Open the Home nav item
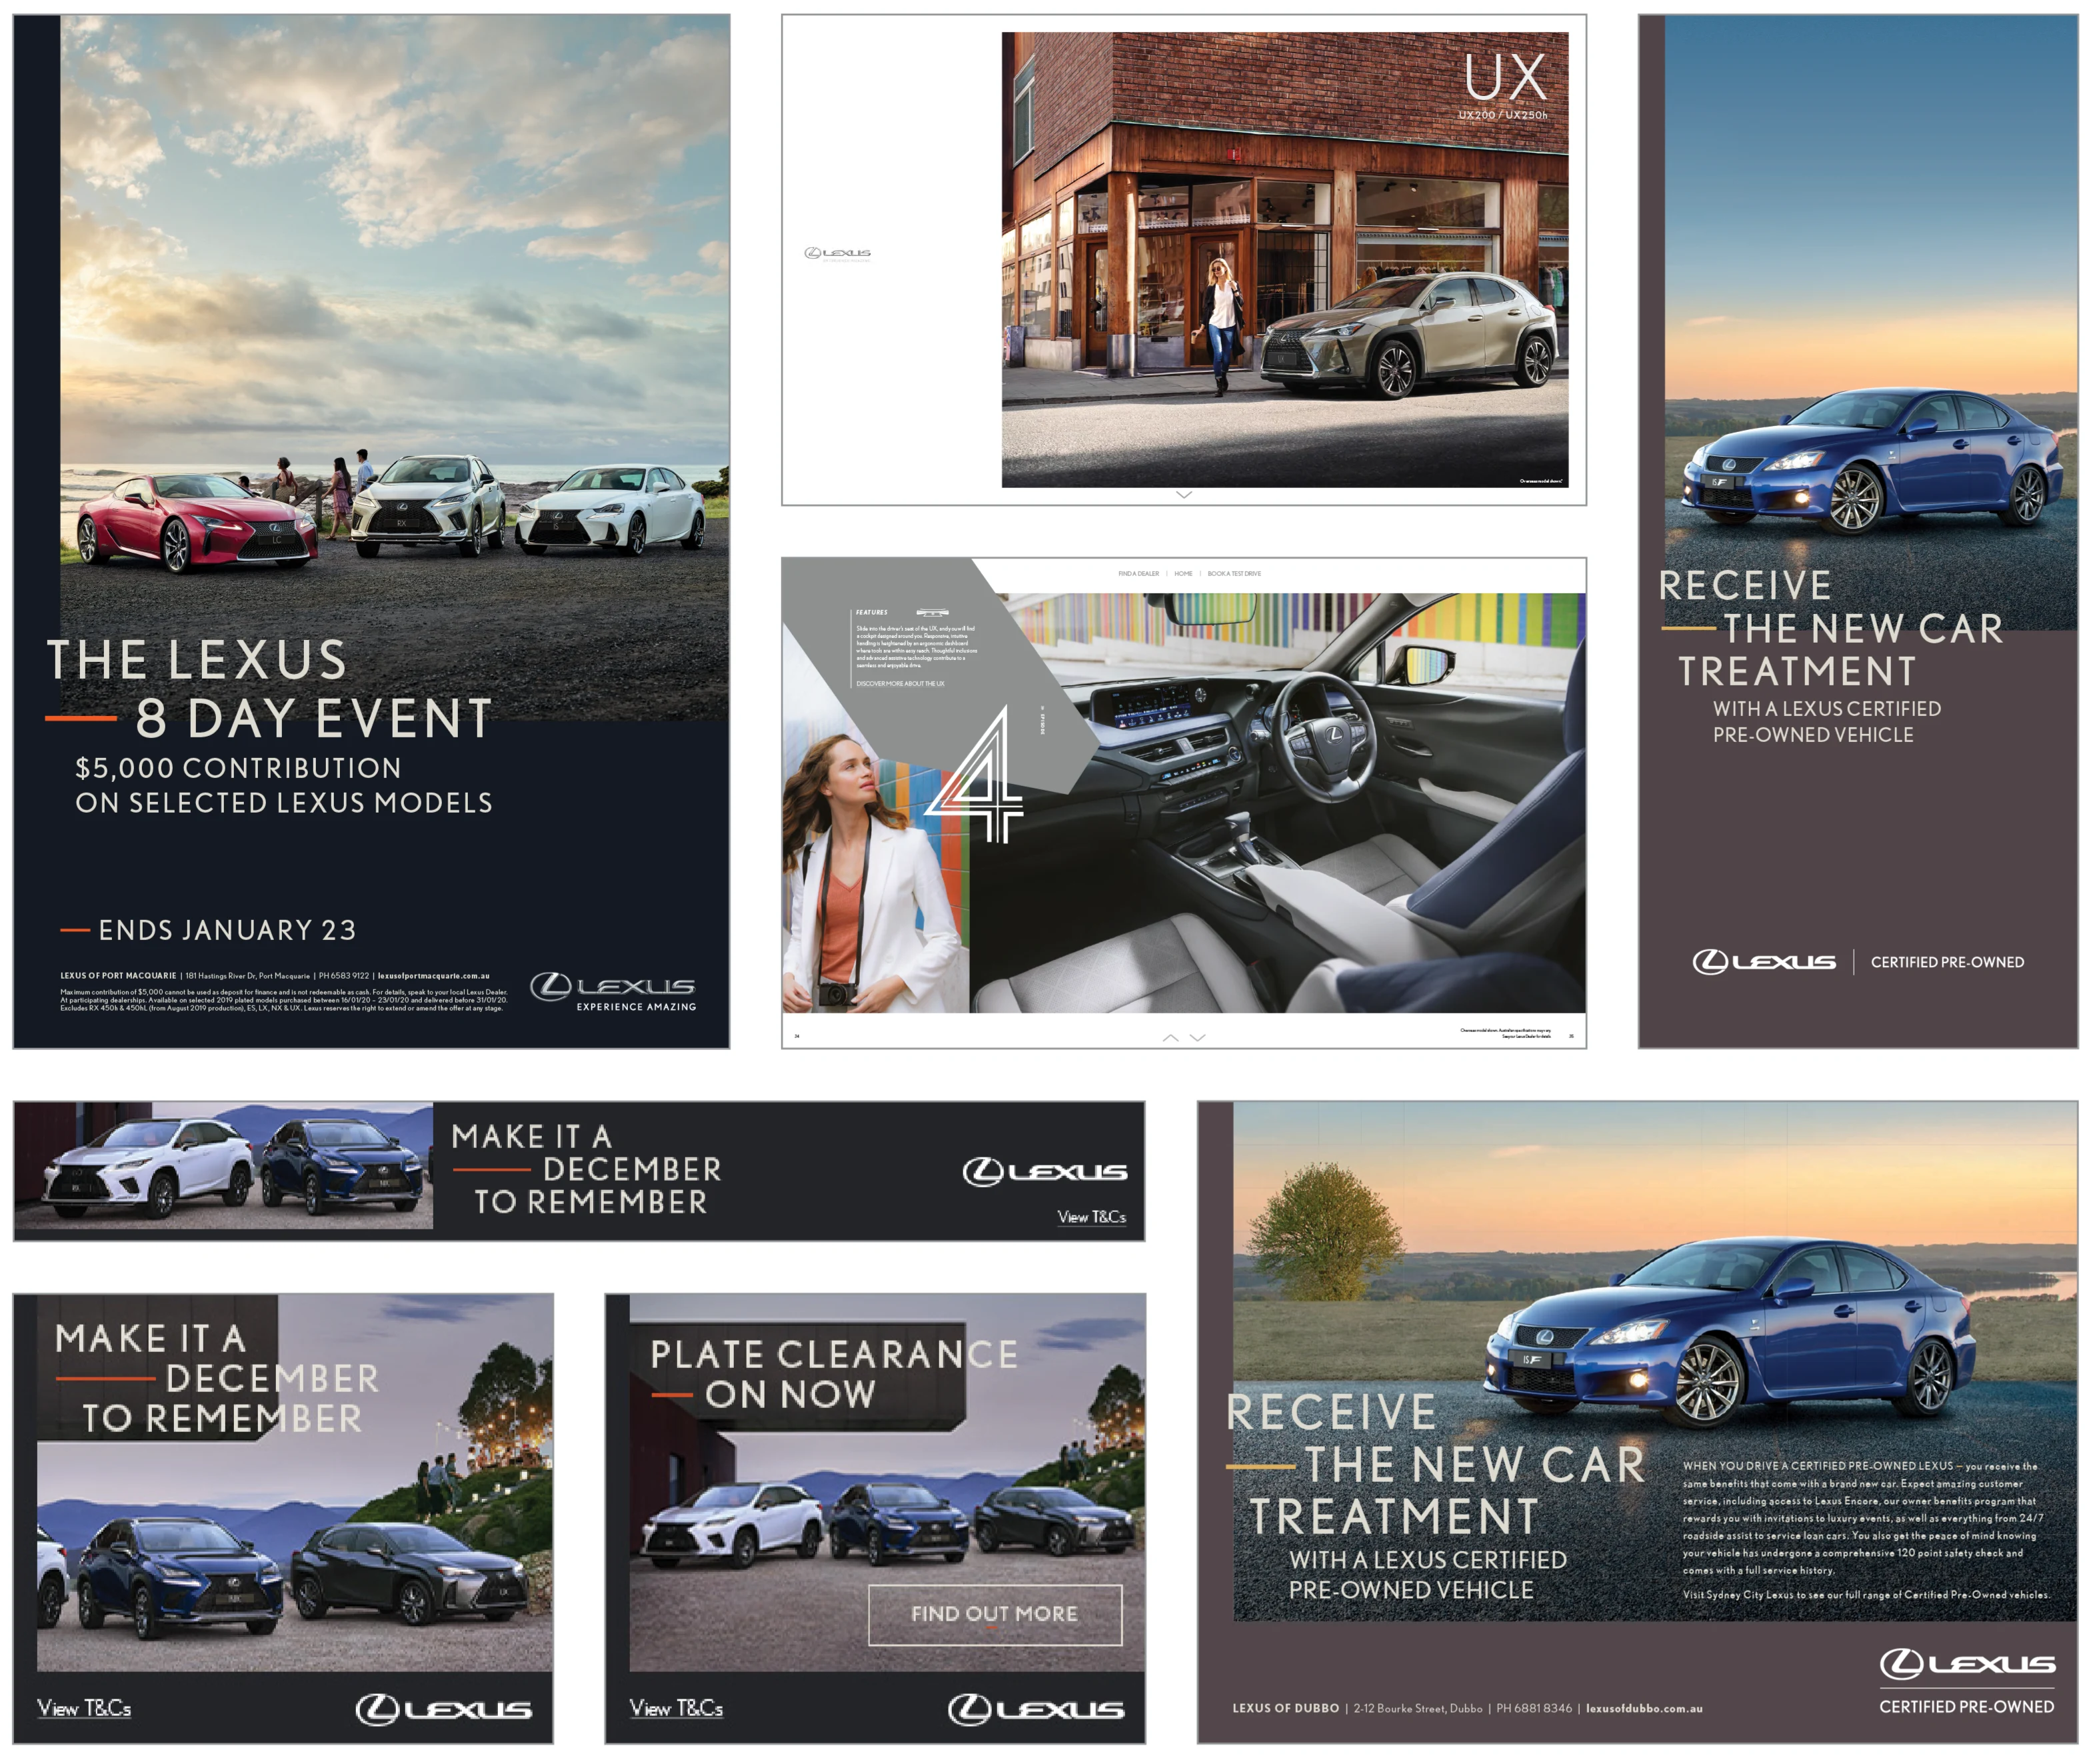The image size is (2093, 1764). click(1183, 574)
